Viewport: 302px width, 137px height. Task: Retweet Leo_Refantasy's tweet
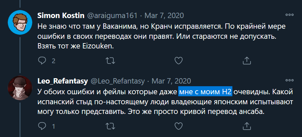(110, 126)
